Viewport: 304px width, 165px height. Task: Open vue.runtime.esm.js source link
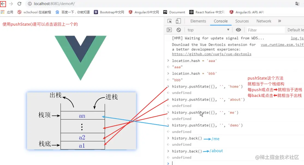(x=282, y=45)
